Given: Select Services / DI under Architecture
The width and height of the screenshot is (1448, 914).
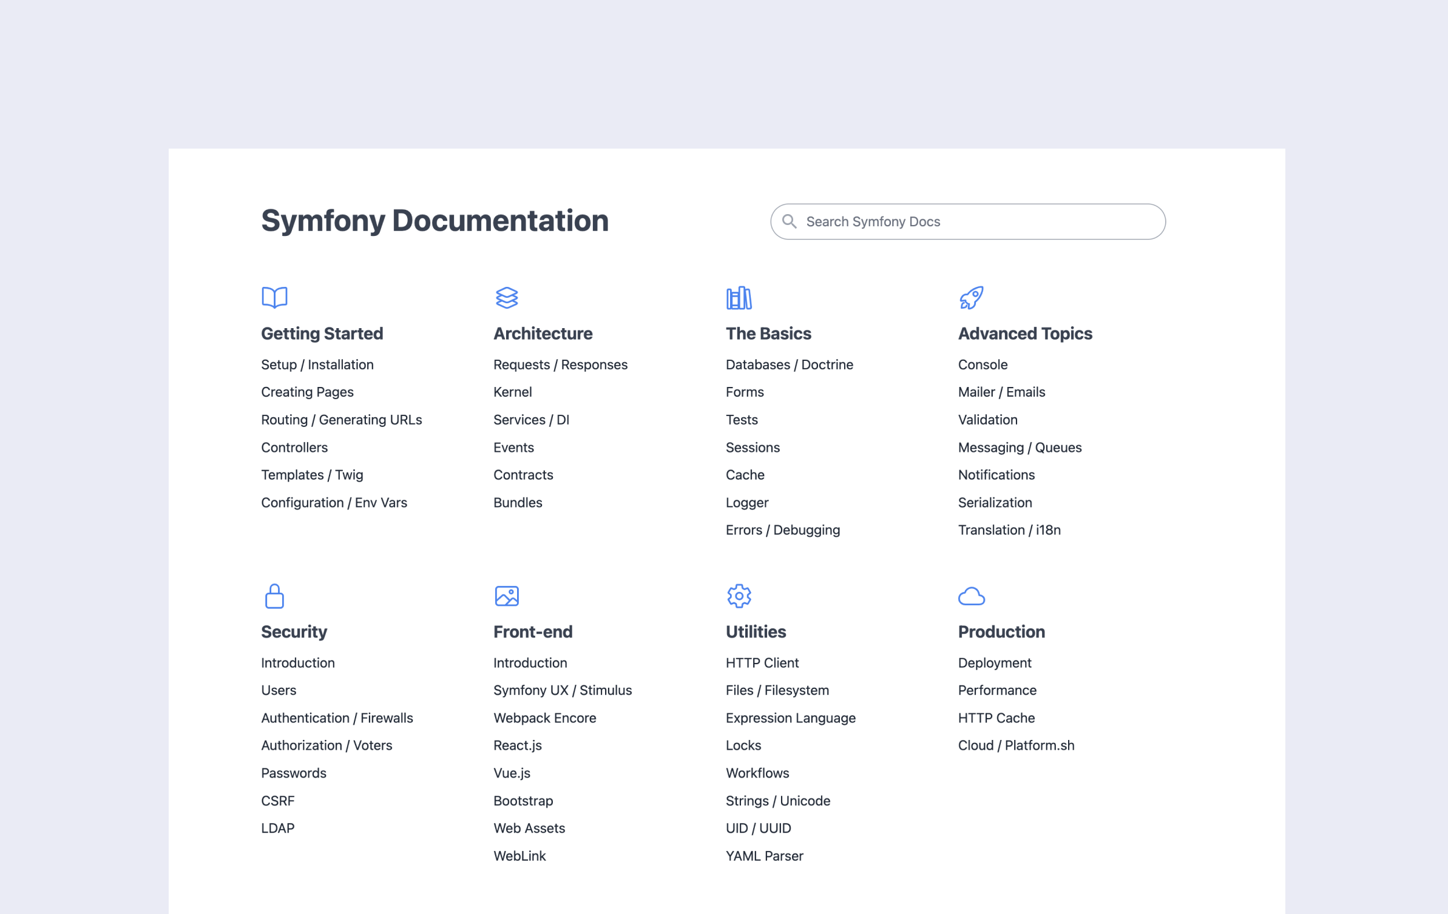Looking at the screenshot, I should coord(531,419).
